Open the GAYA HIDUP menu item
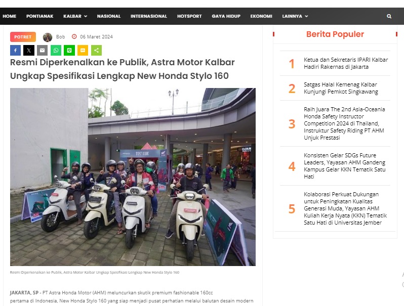Viewport: 404px width, 306px height. click(226, 16)
